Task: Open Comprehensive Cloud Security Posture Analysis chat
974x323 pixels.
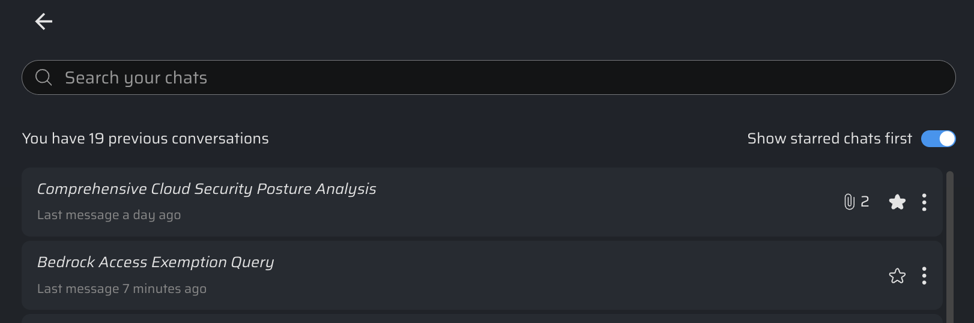Action: click(207, 189)
